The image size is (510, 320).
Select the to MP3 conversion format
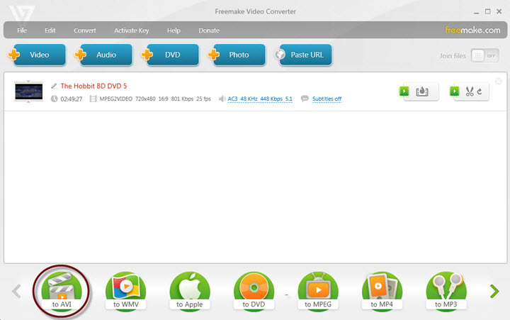coord(446,291)
